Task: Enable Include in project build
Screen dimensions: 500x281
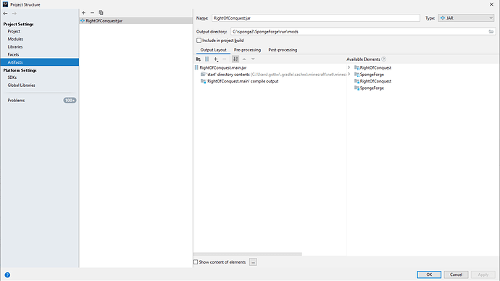Action: [x=199, y=41]
